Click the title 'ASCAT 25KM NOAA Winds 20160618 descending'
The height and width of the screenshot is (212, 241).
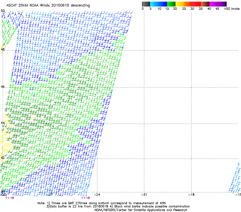pos(48,6)
